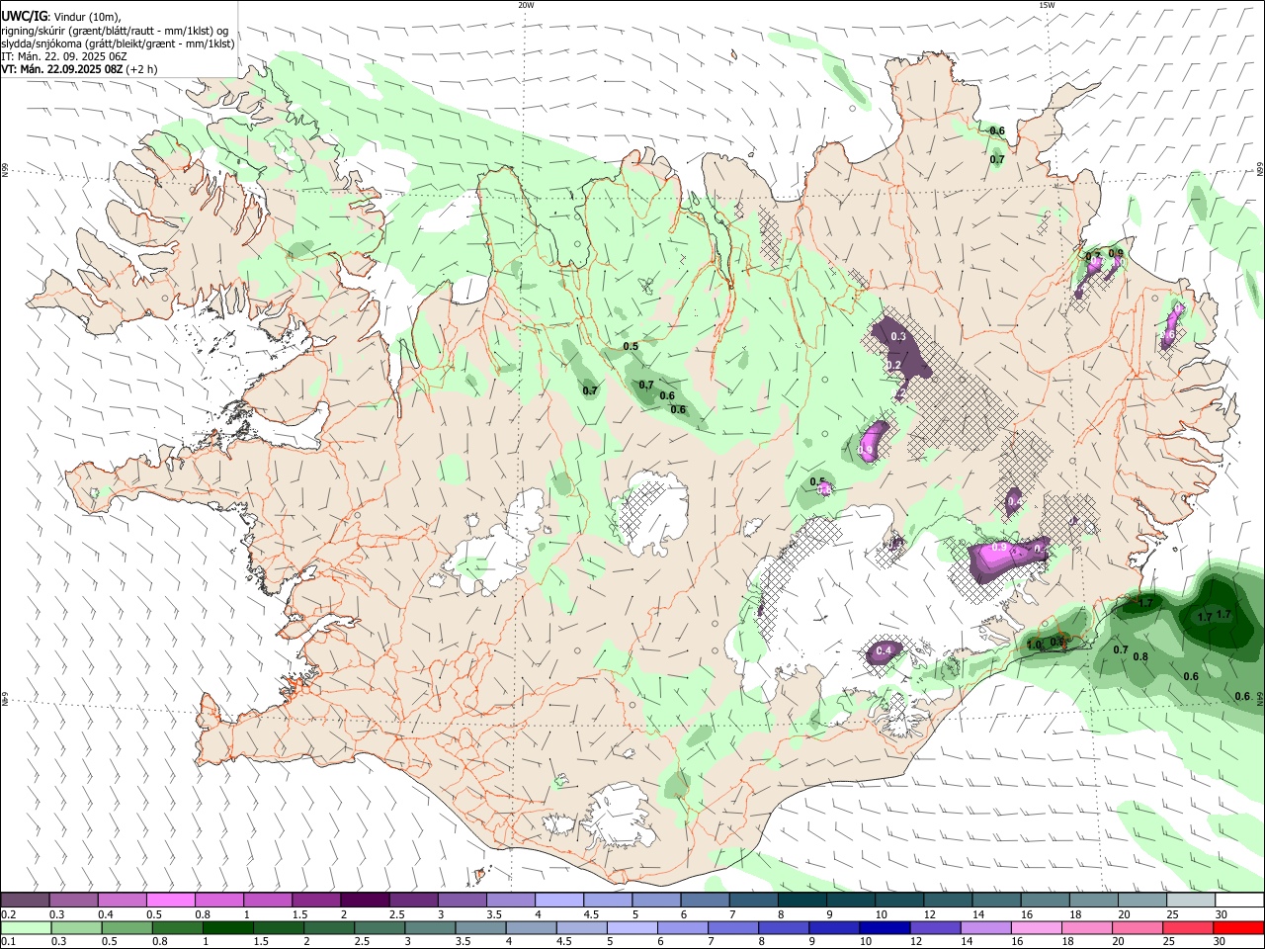Select the '0.3' snow value on the map

point(898,337)
